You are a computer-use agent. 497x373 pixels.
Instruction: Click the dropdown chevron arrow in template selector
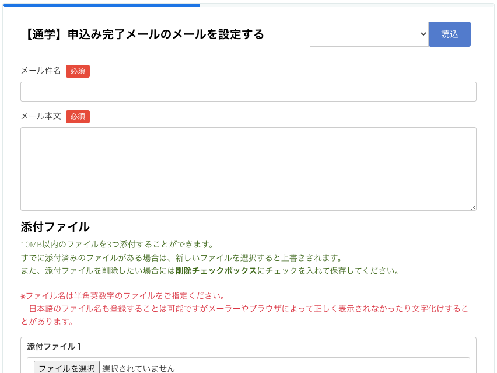tap(423, 34)
